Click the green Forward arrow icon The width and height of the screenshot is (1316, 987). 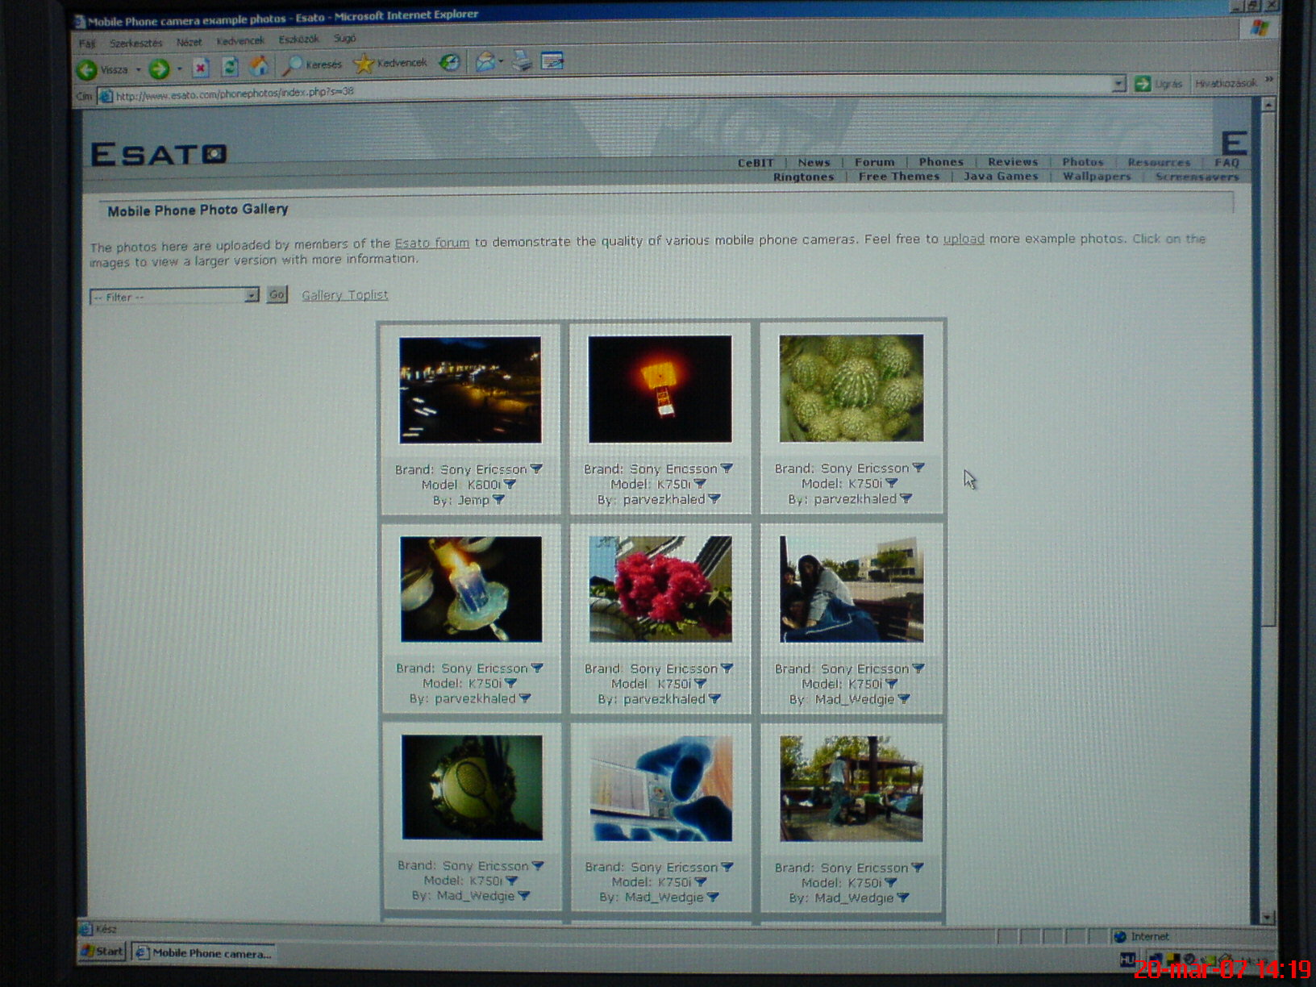(x=159, y=69)
